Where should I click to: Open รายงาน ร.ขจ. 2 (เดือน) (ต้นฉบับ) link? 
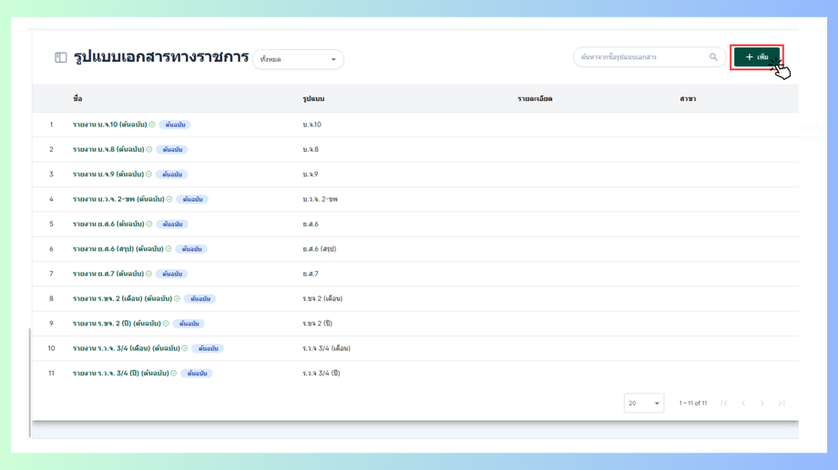[x=122, y=299]
